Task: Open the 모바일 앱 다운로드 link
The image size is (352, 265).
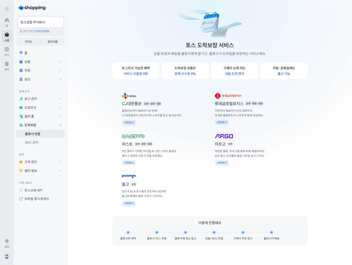Action: [40, 199]
